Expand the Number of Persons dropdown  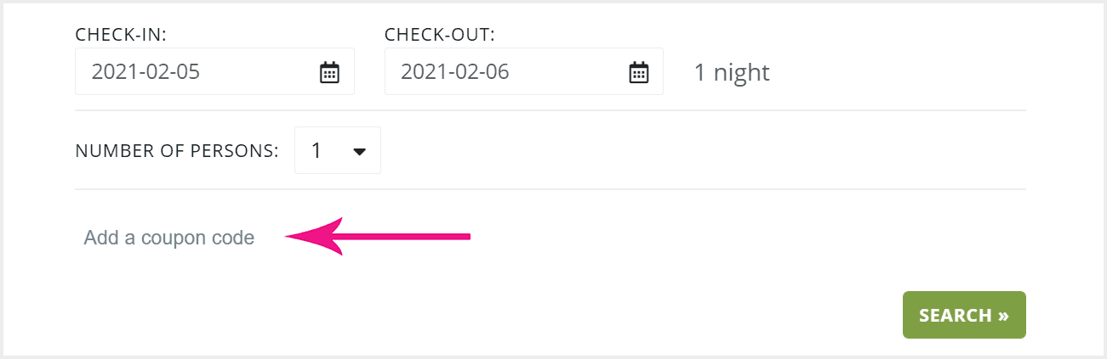coord(338,150)
